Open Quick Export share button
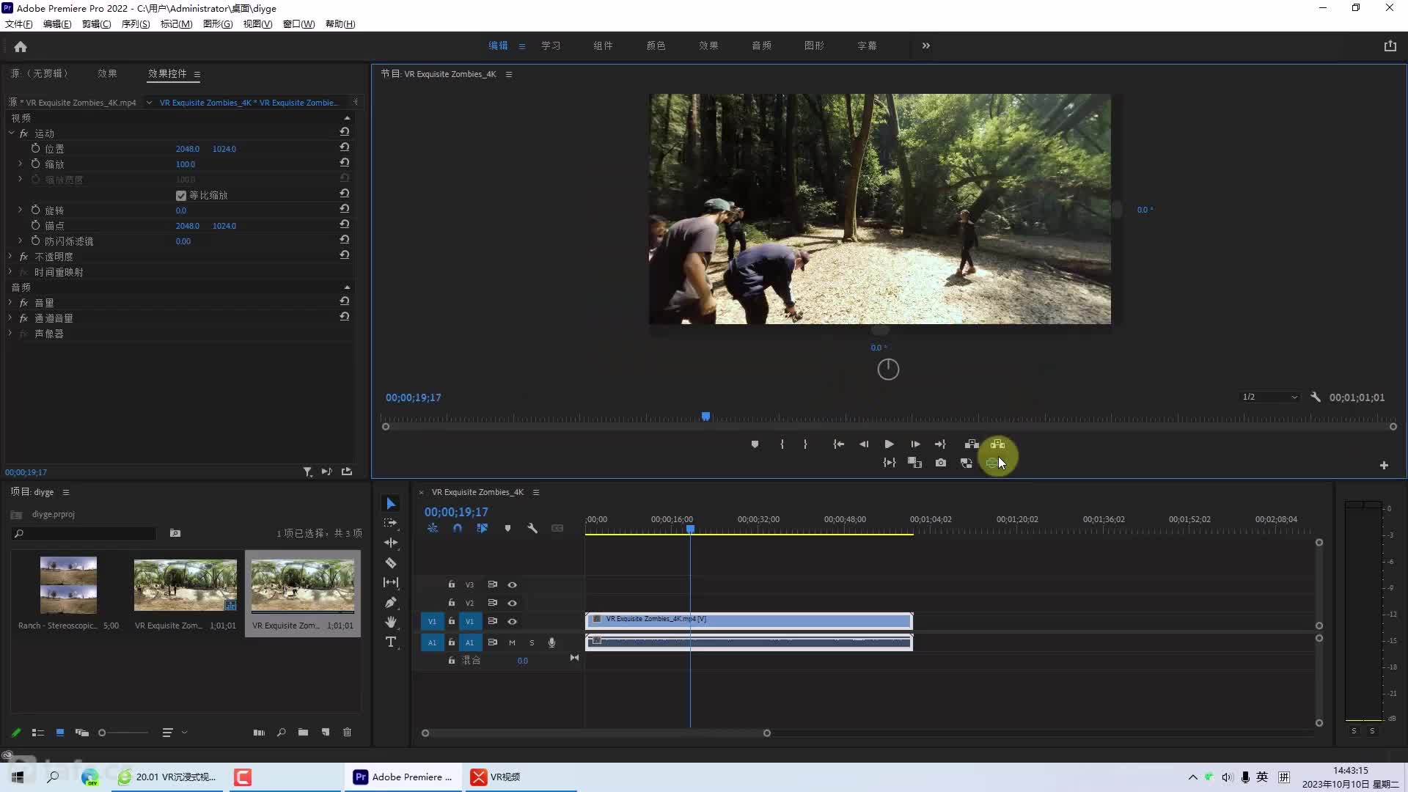1408x792 pixels. coord(1390,45)
